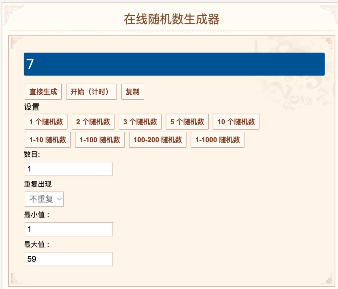The image size is (338, 289).
Task: Focus the 数目 input field
Action: point(69,169)
